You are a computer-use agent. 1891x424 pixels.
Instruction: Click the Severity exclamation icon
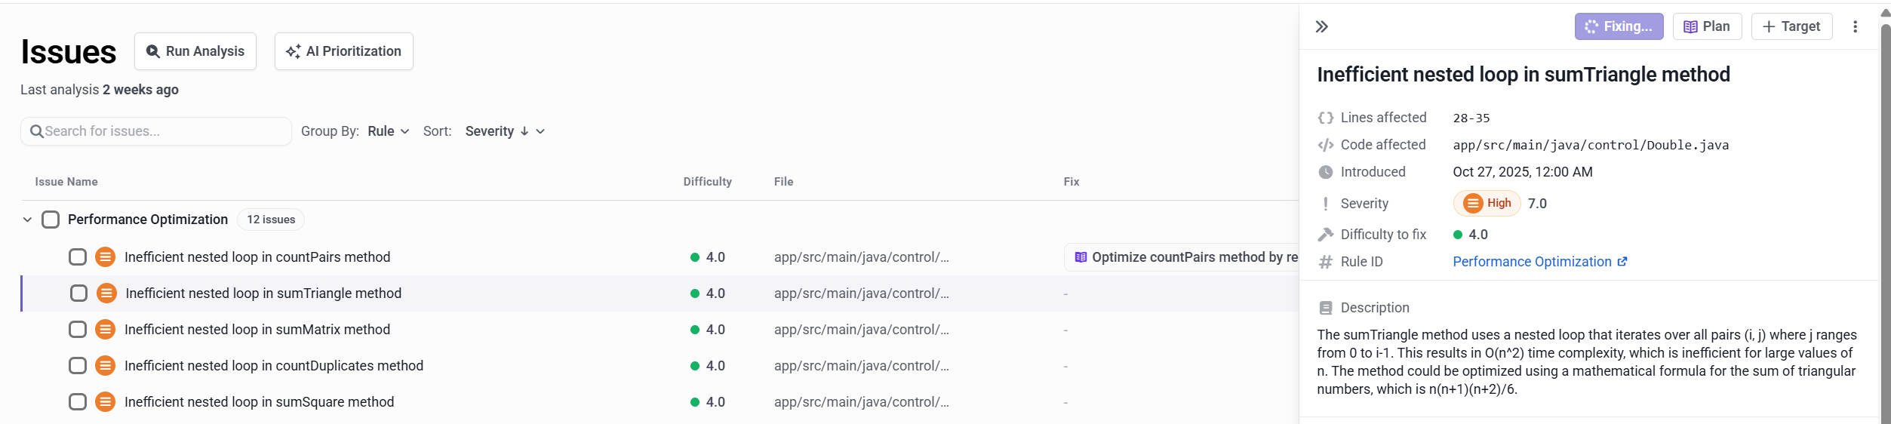click(x=1326, y=204)
